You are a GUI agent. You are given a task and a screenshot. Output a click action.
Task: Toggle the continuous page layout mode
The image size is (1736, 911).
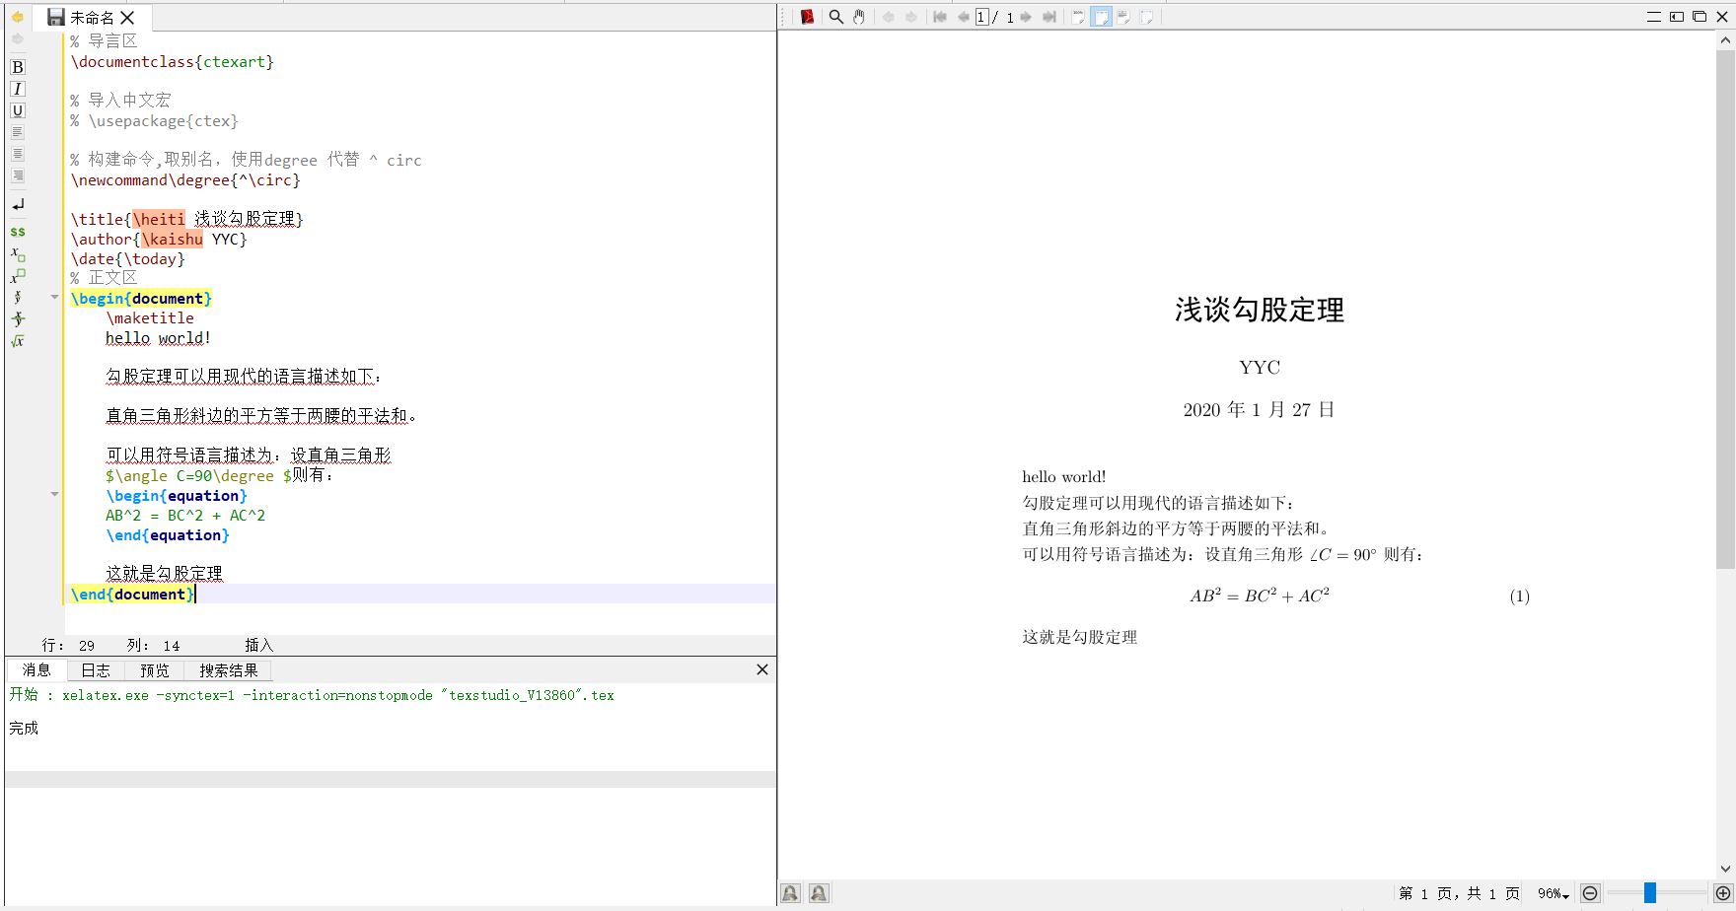pos(1122,17)
